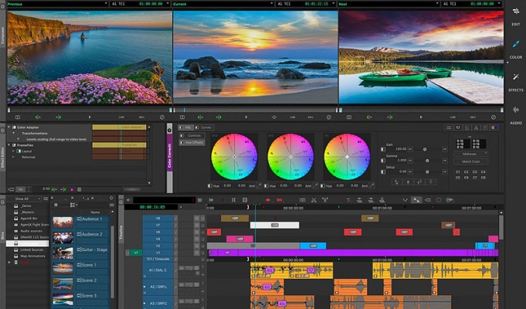
Task: Click the dual color split icon in color panel
Action: (494, 127)
